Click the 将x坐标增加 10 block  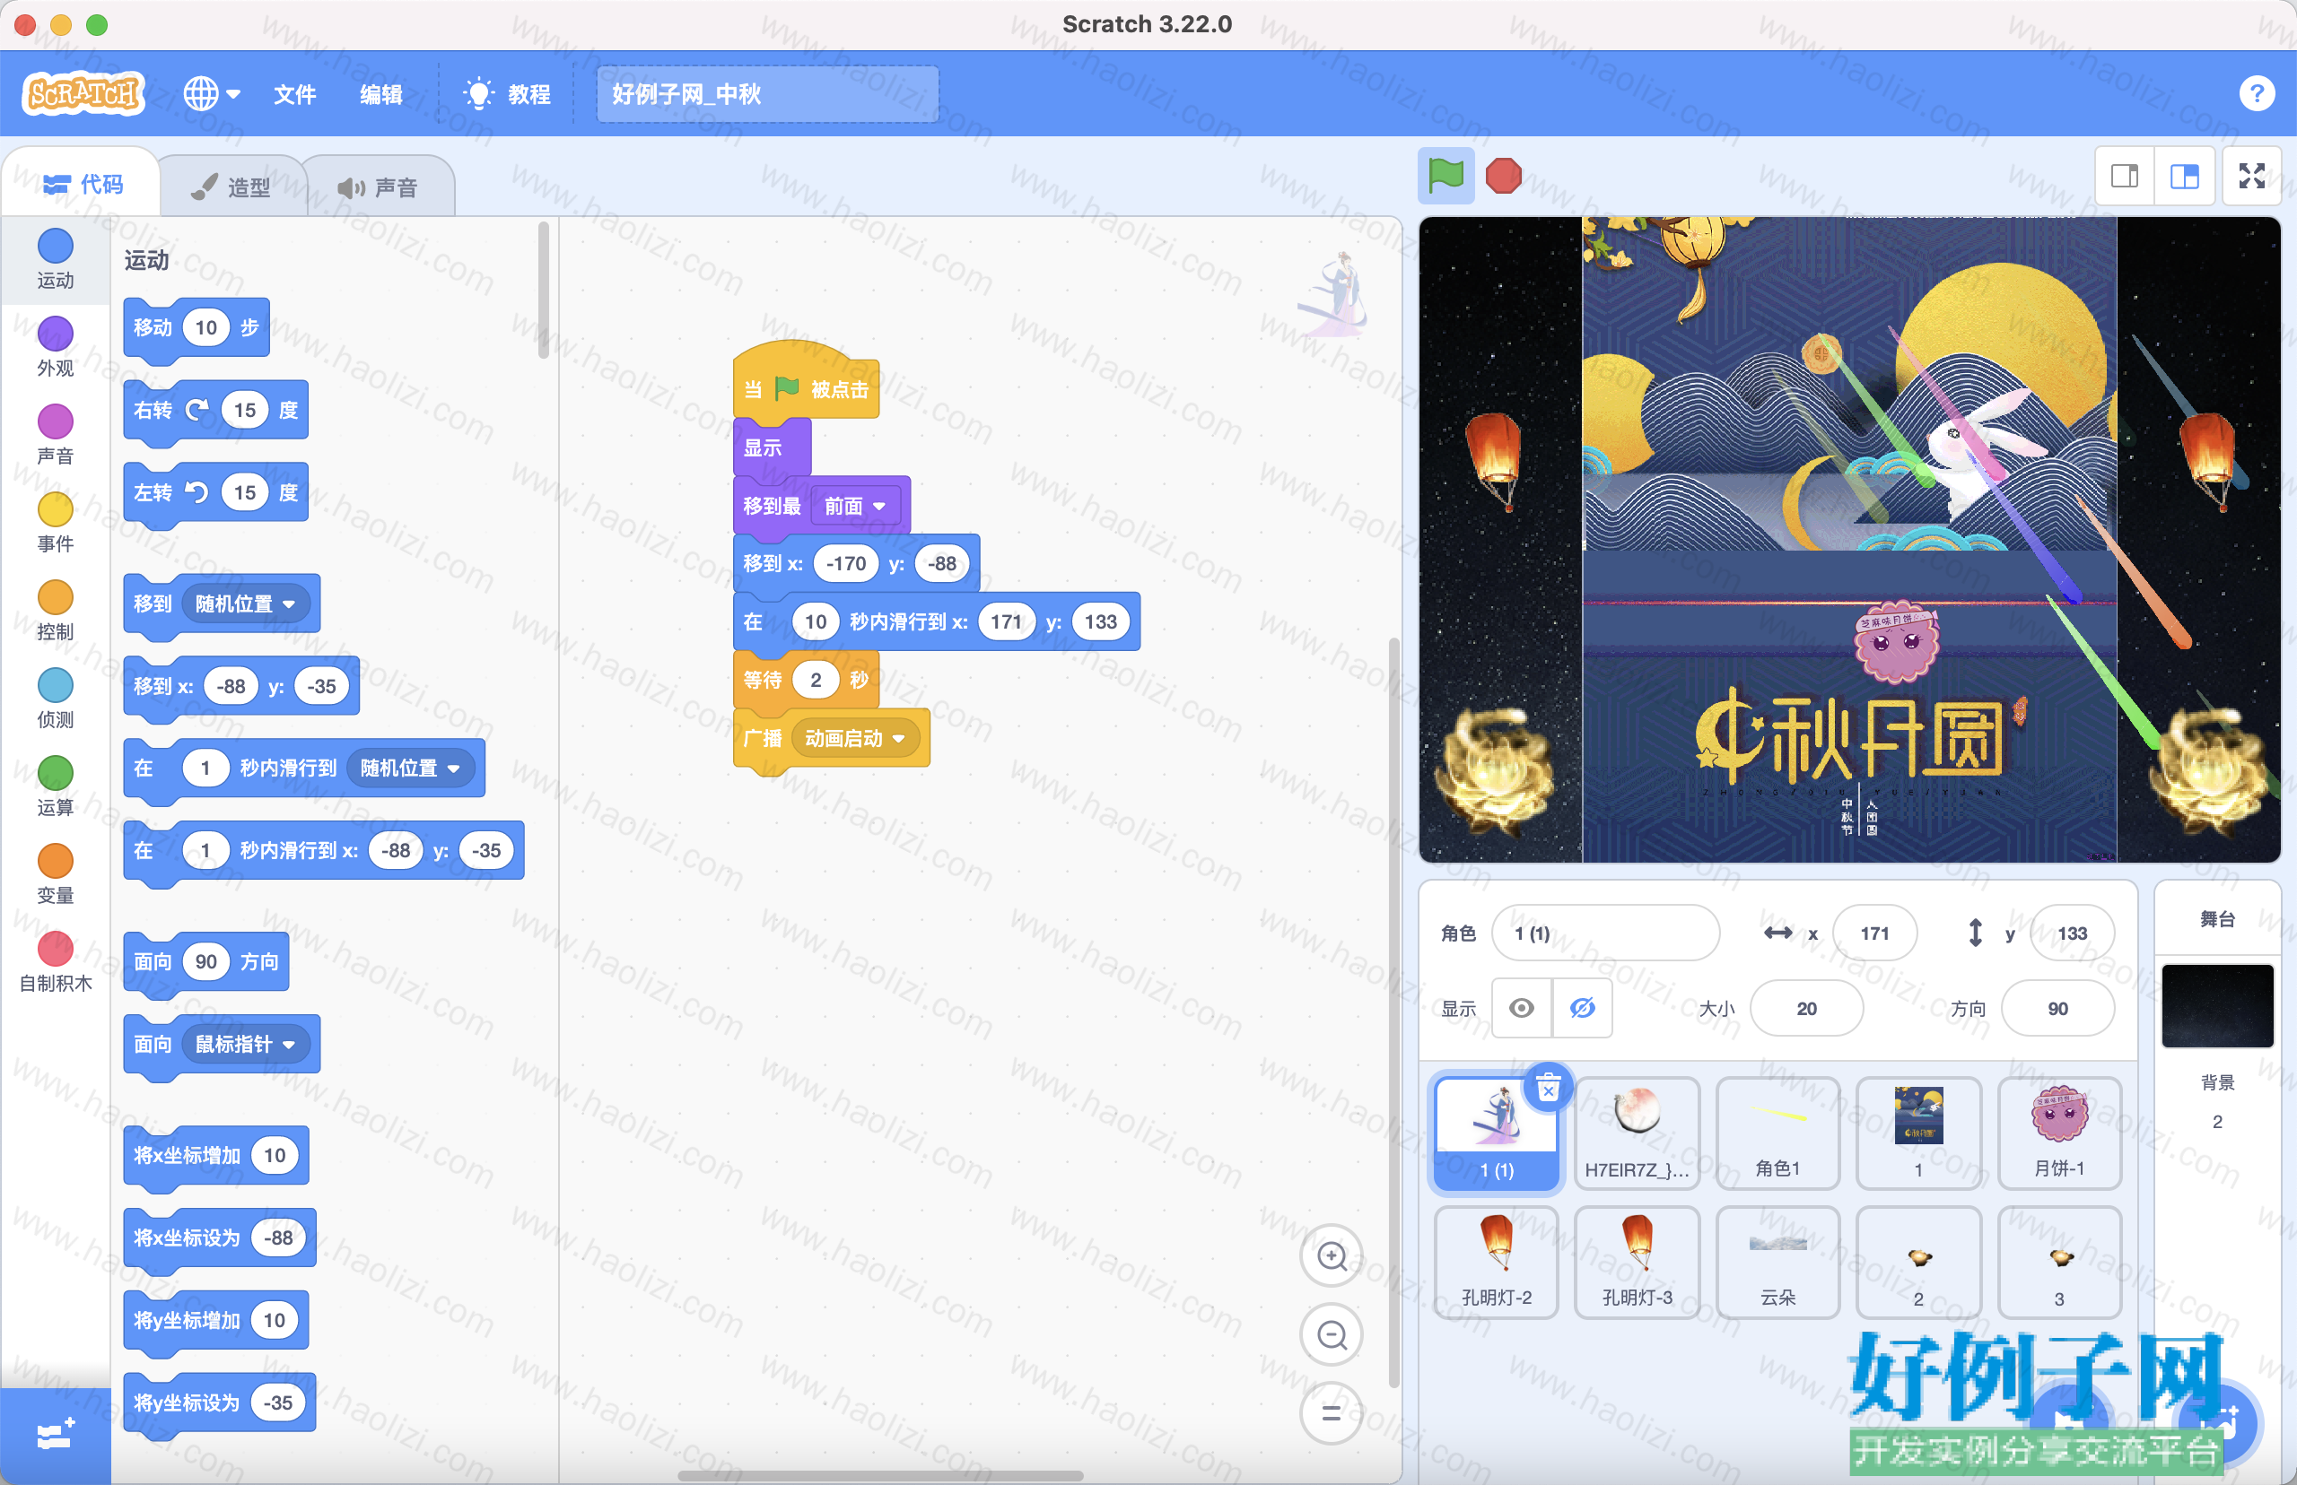coord(215,1155)
